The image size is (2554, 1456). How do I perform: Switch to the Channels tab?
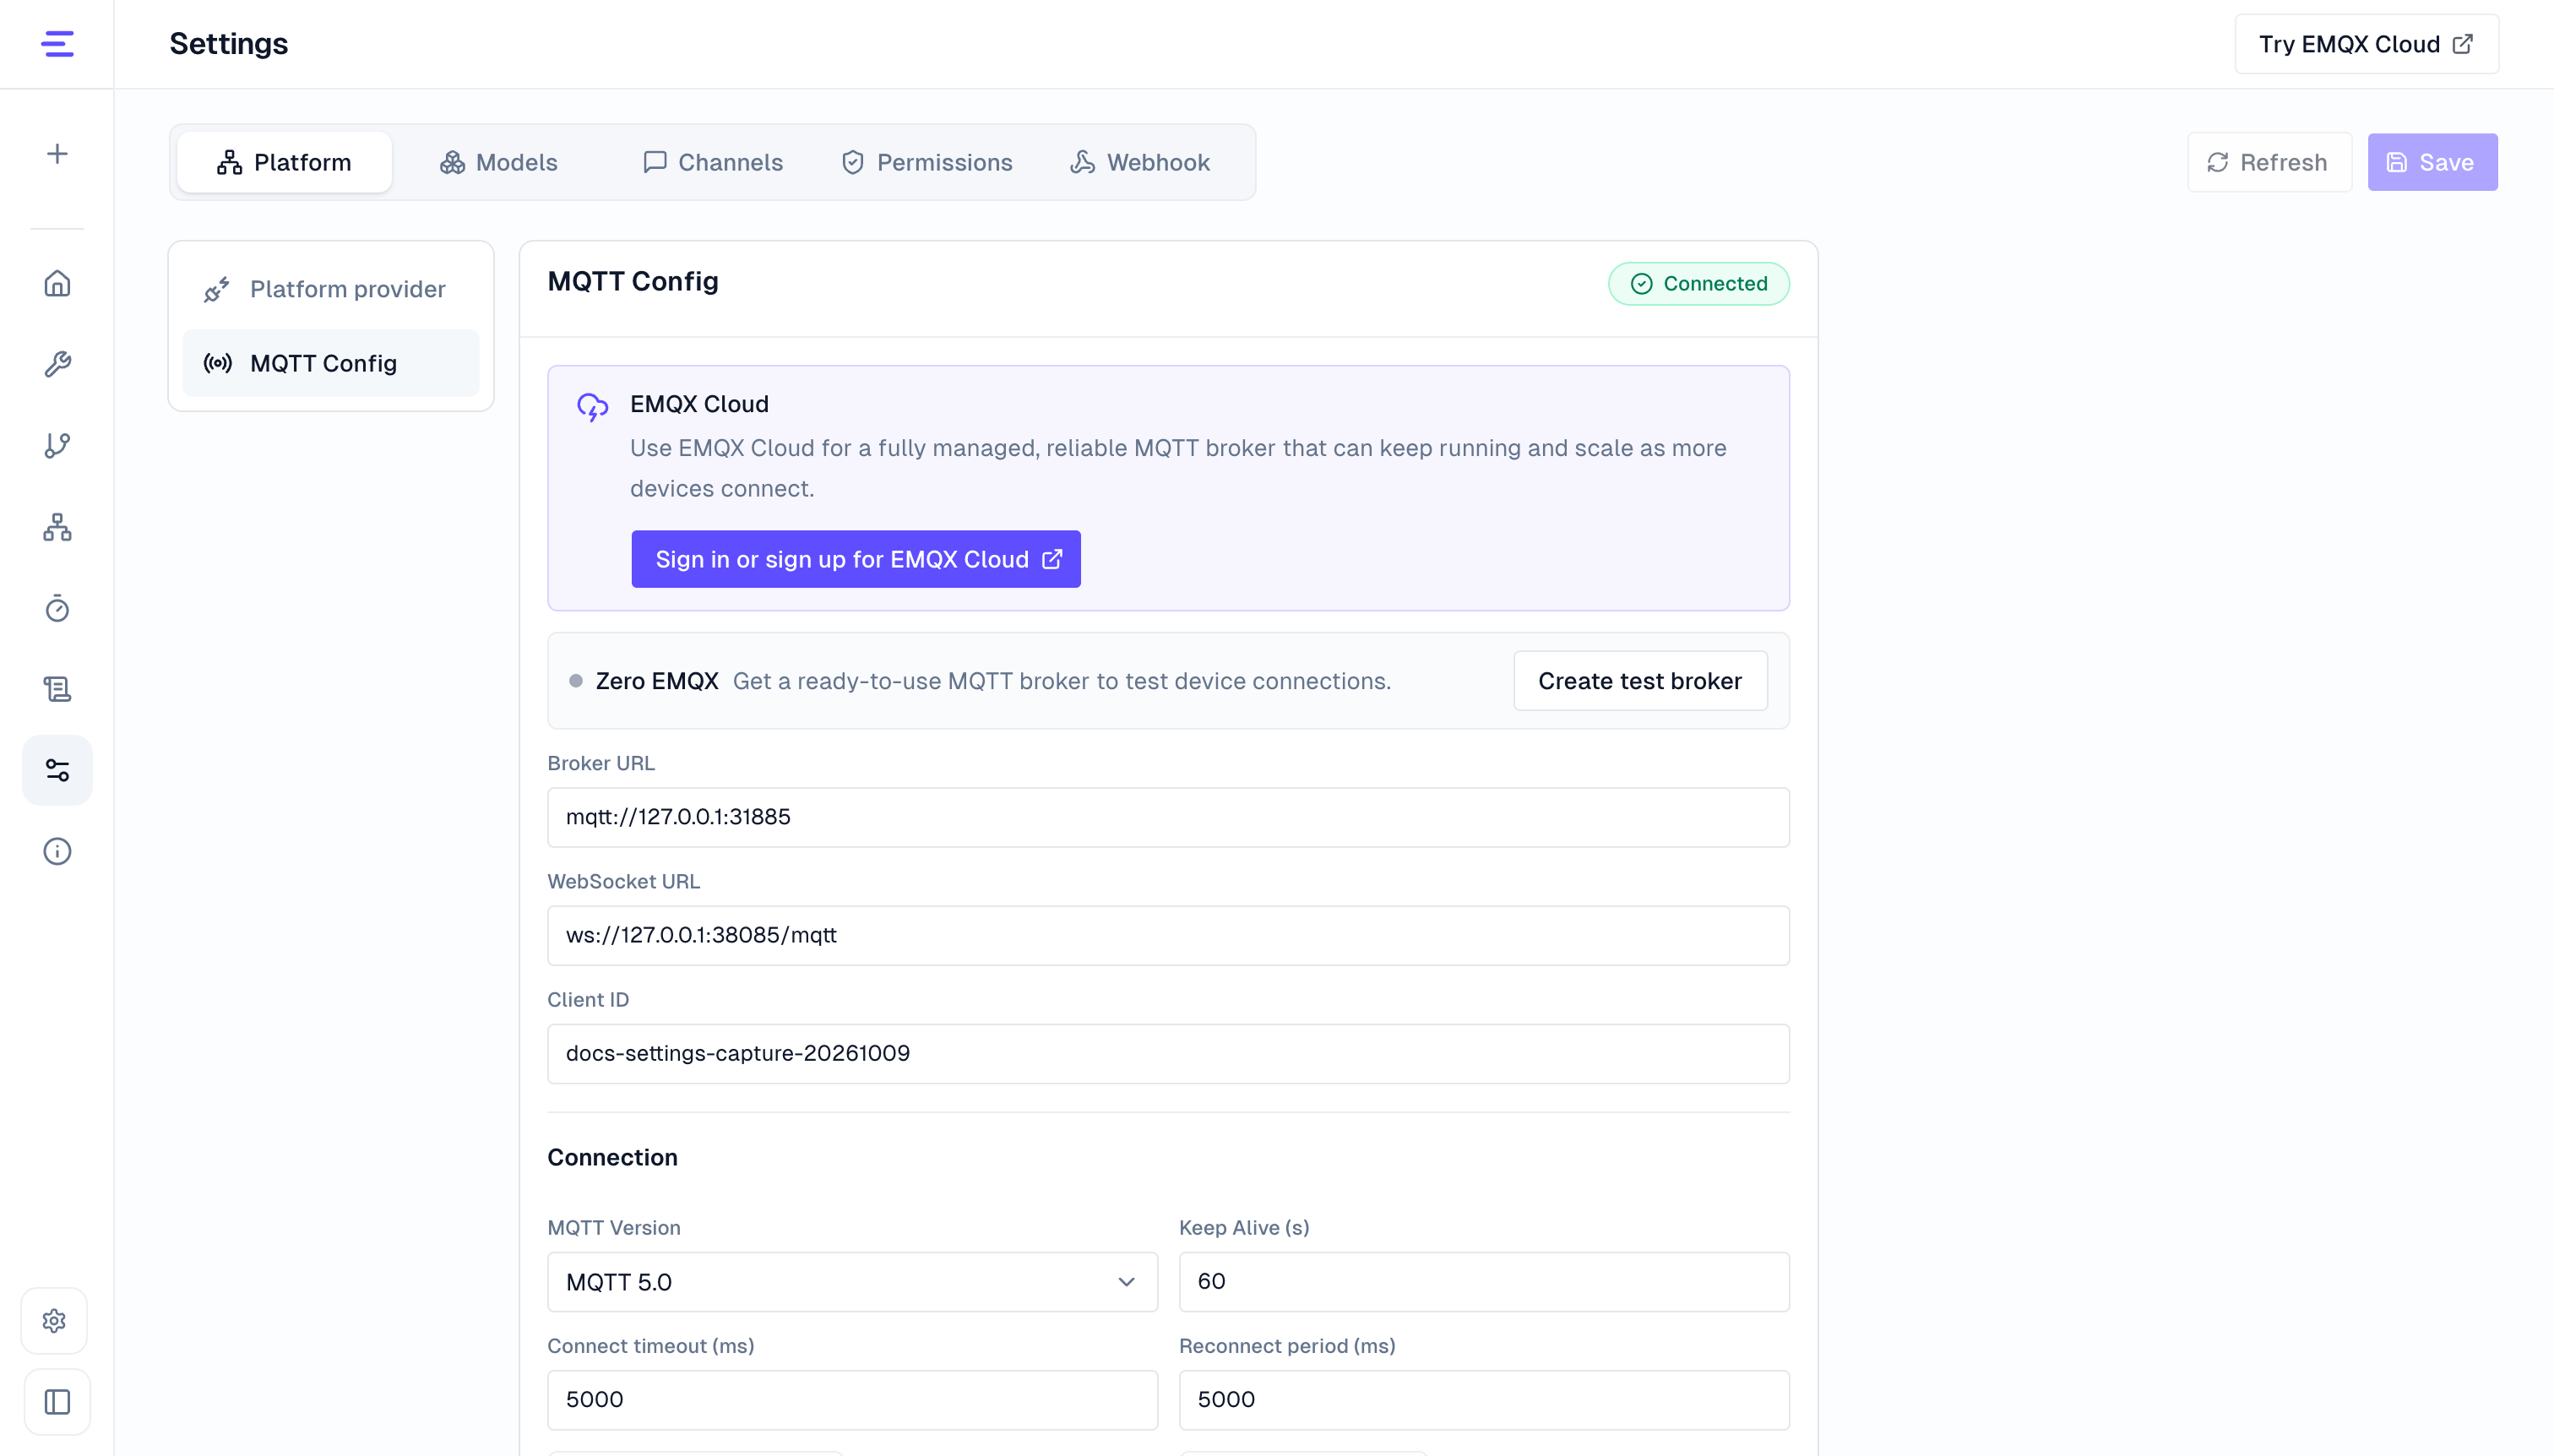point(712,162)
